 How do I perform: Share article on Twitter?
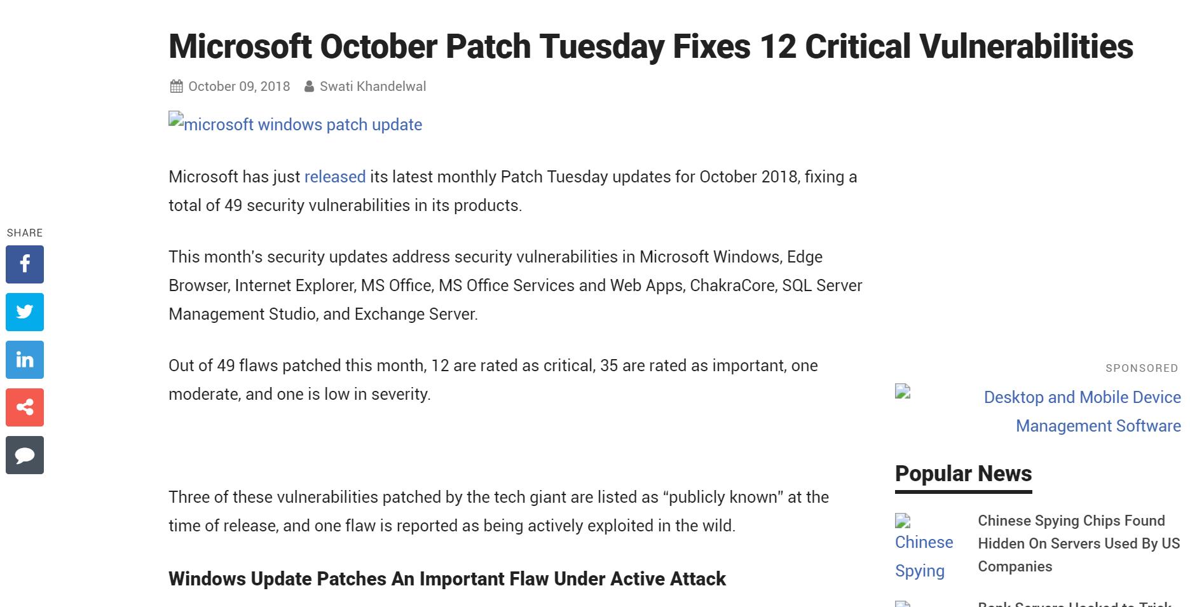point(25,312)
